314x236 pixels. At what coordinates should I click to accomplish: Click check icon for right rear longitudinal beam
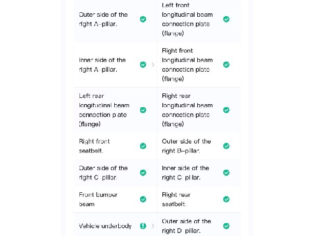coord(226,110)
